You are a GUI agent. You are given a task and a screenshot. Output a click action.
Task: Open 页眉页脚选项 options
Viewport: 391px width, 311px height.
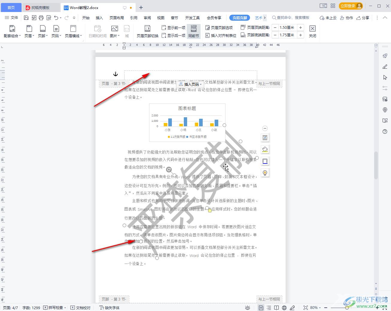click(219, 28)
